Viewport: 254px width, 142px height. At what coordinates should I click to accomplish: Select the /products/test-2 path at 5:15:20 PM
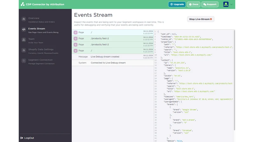pyautogui.click(x=100, y=44)
